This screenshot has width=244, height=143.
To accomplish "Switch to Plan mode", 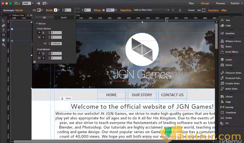I will pyautogui.click(x=191, y=3).
